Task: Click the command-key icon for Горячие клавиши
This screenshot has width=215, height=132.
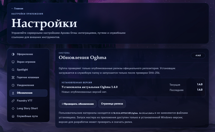Action: click(13, 78)
